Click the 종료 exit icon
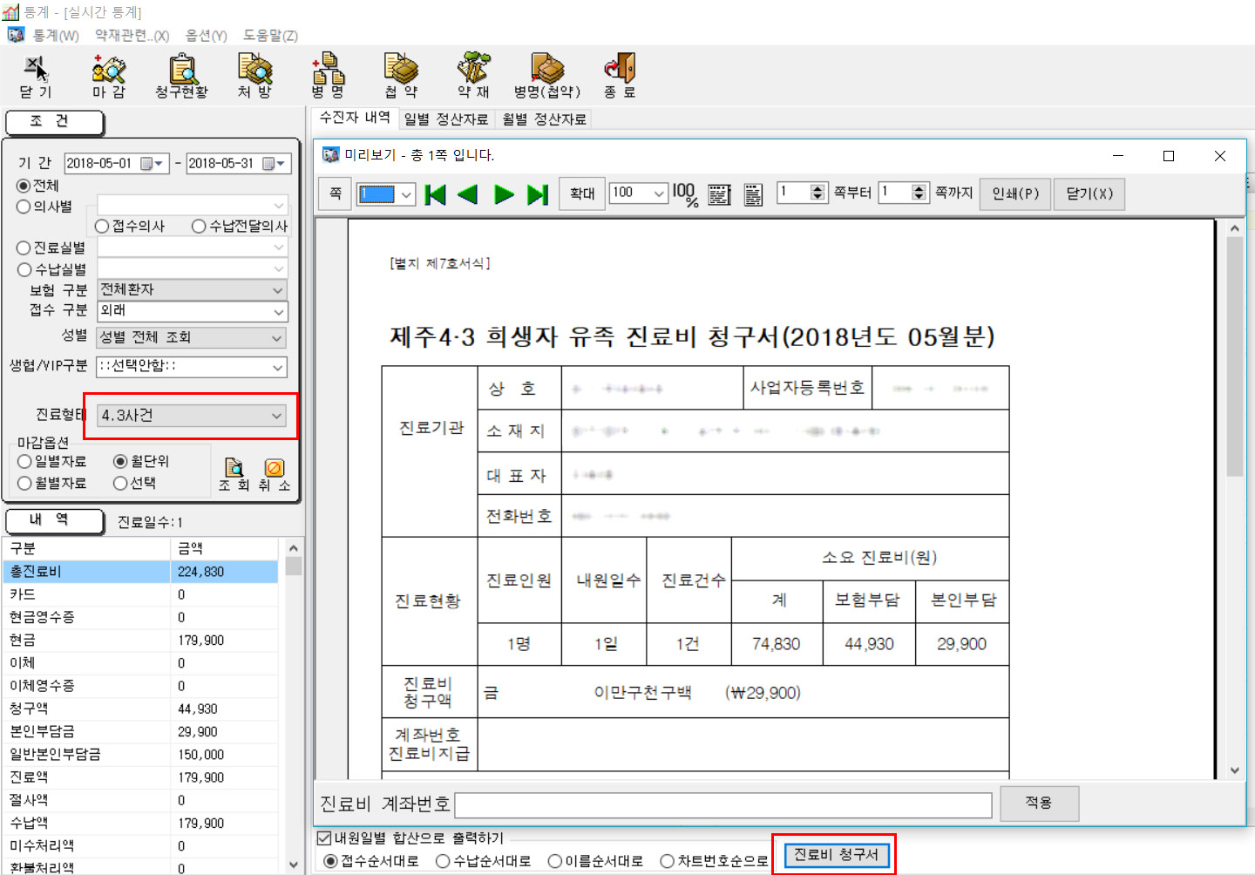This screenshot has height=875, width=1255. (x=620, y=75)
